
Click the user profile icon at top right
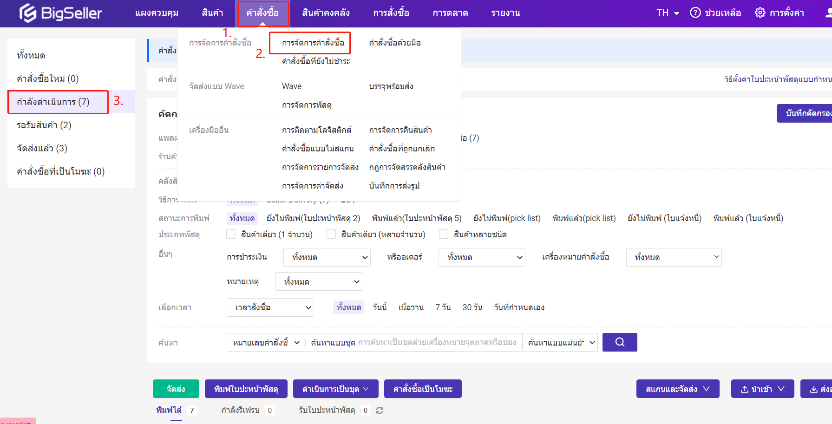[828, 13]
